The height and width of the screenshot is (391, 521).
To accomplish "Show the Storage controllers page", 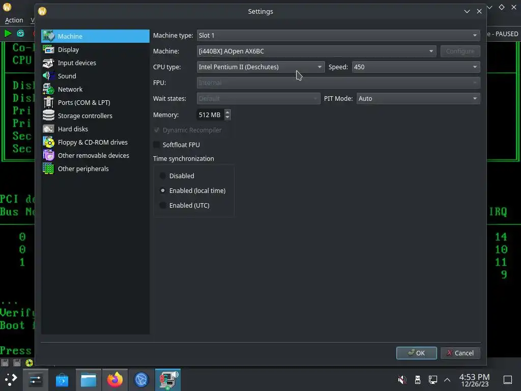I will tap(95, 116).
